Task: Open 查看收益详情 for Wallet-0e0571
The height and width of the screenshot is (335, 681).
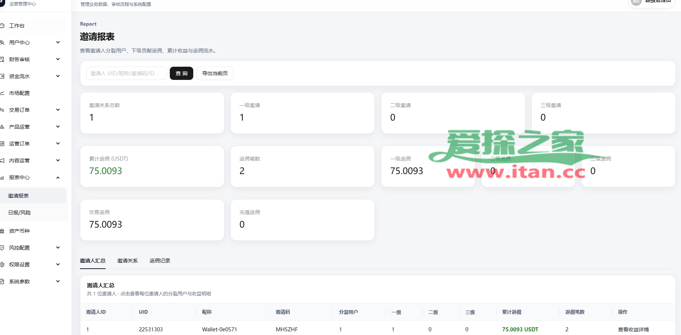Action: point(633,330)
